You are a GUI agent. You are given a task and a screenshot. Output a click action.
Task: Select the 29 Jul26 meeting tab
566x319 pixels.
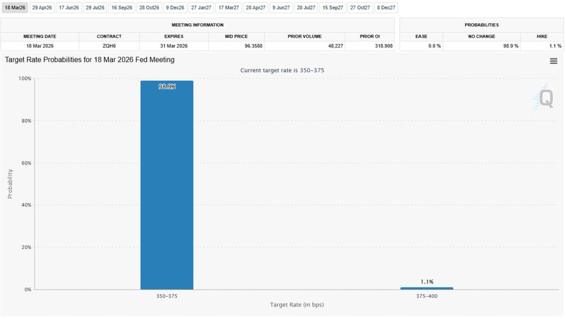click(x=95, y=8)
